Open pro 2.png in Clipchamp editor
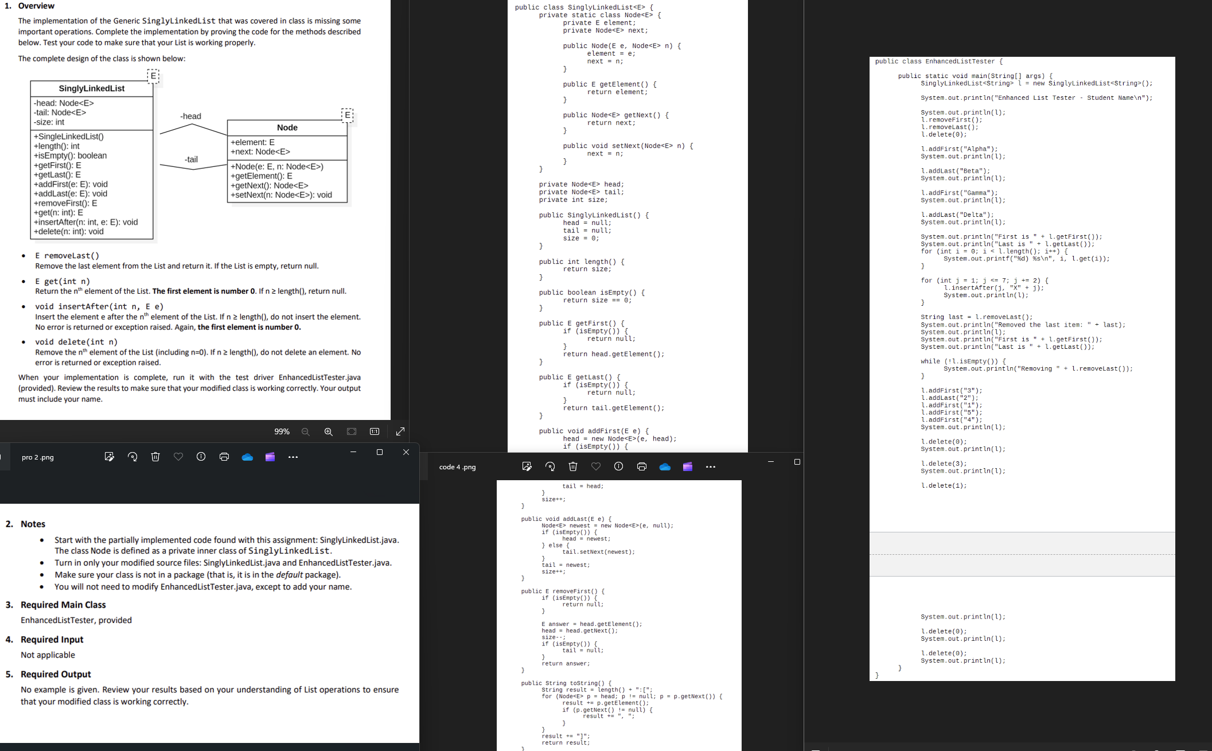Screen dimensions: 1212x751 click(x=270, y=456)
